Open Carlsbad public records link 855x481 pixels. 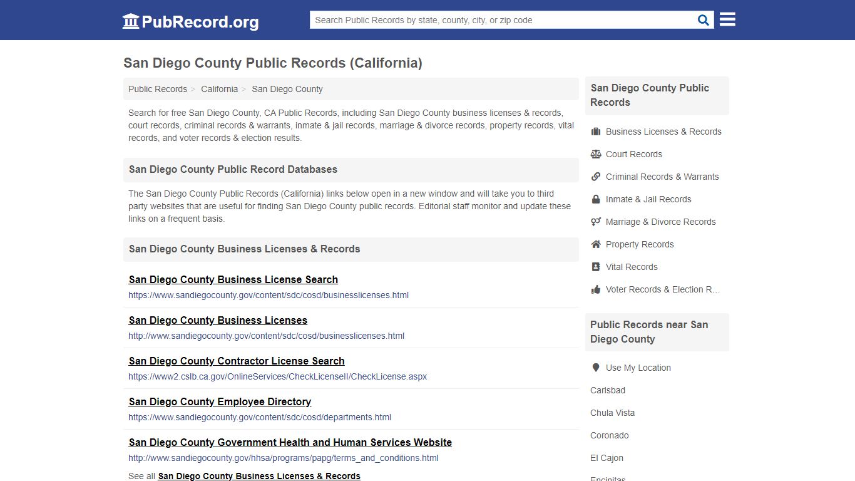pyautogui.click(x=608, y=390)
